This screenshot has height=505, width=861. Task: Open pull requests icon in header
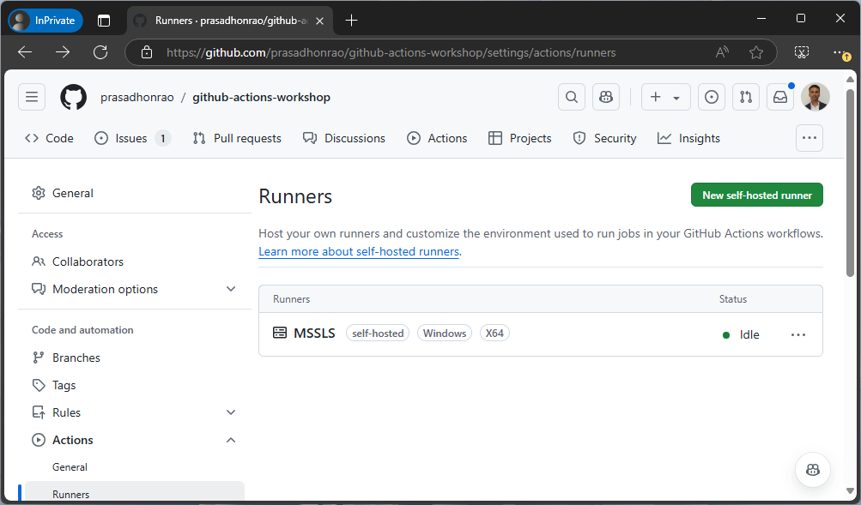[746, 97]
